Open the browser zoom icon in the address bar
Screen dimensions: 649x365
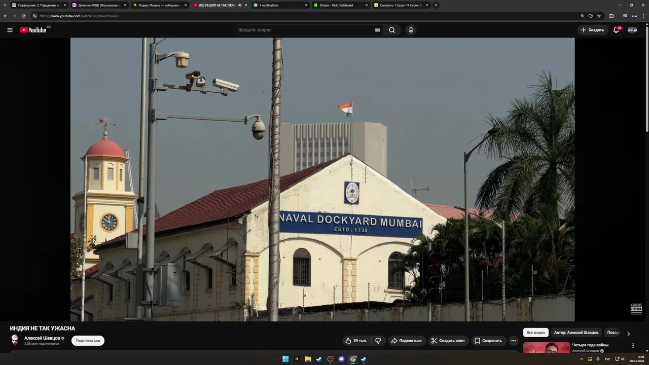pos(583,16)
